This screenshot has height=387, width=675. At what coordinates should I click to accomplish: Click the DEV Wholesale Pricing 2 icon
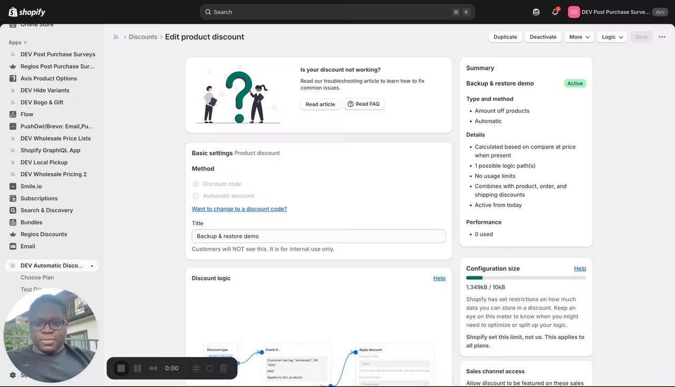13,174
